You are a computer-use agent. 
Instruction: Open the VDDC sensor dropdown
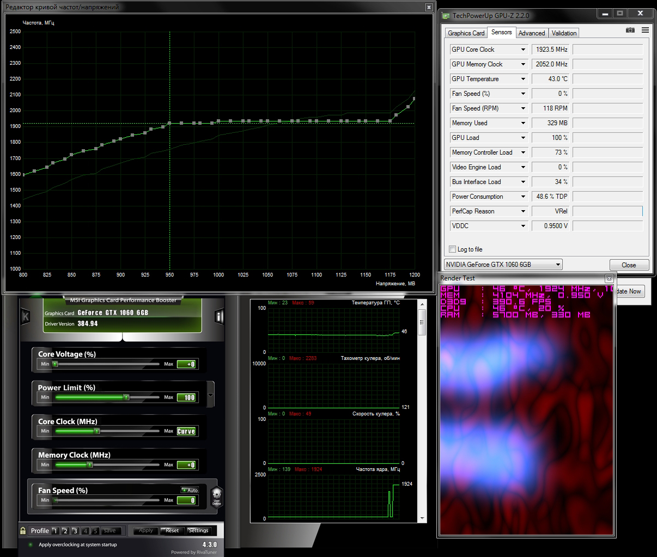[523, 226]
